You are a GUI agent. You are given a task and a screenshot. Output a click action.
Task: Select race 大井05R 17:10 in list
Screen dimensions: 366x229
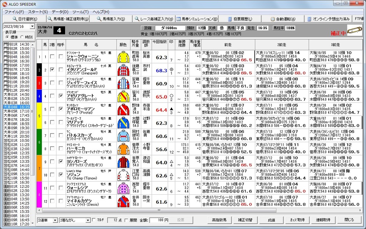coord(16,111)
